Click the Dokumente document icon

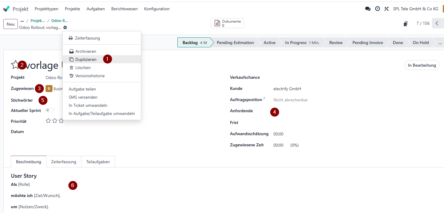pos(217,23)
